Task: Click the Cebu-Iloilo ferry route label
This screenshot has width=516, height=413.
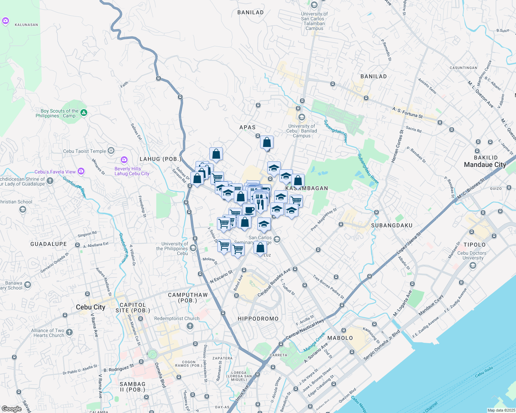Action: [484, 372]
